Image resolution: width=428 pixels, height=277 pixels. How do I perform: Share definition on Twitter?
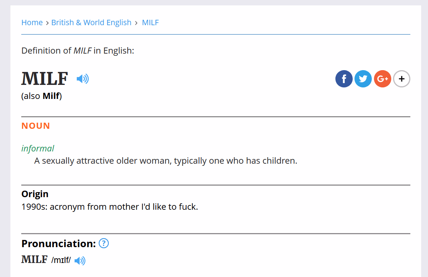[x=363, y=79]
